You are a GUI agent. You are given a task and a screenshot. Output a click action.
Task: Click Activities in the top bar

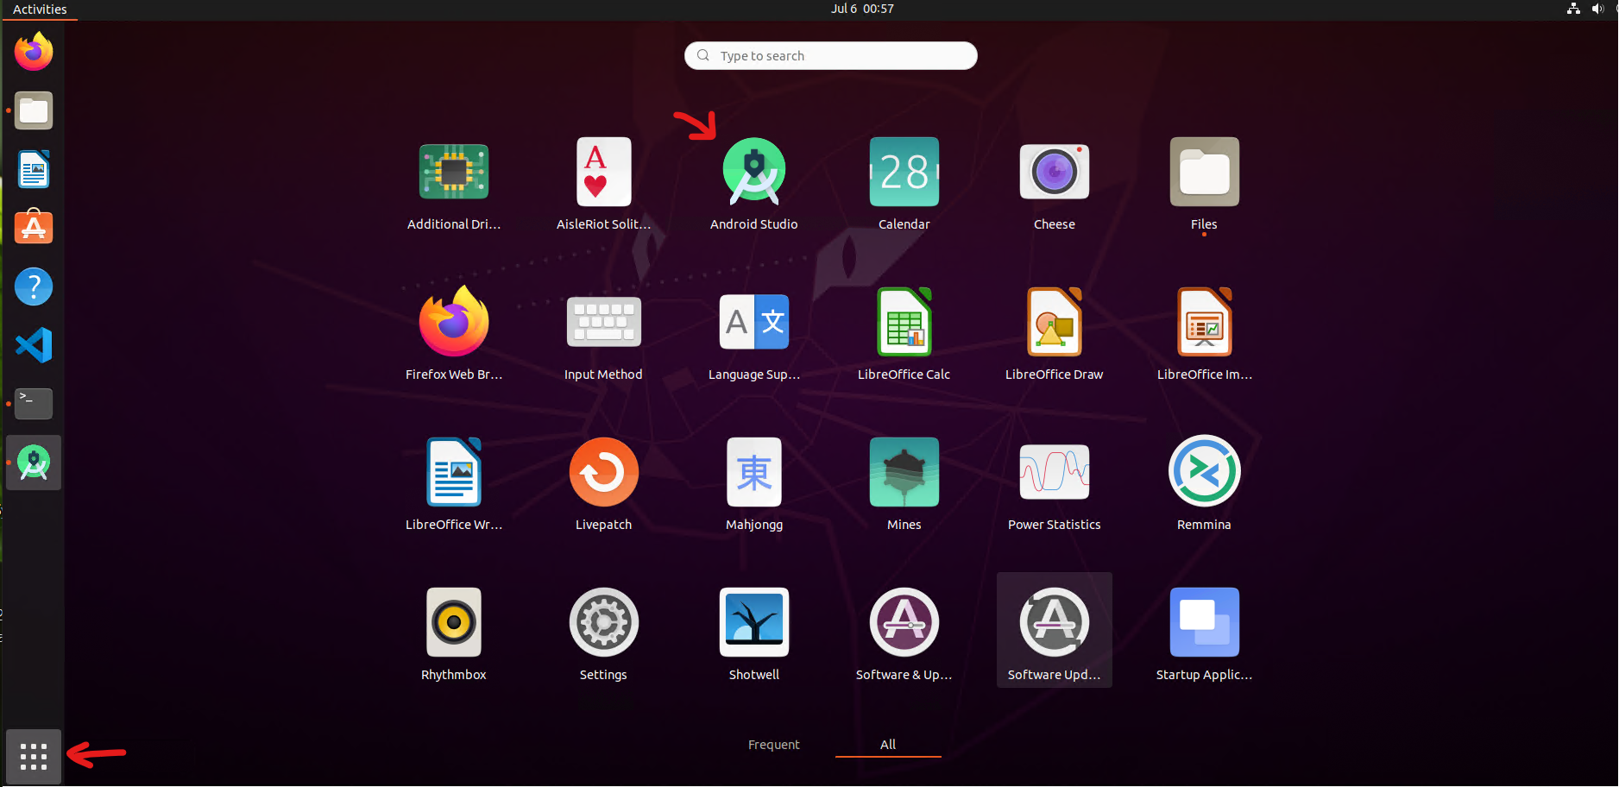[x=40, y=9]
